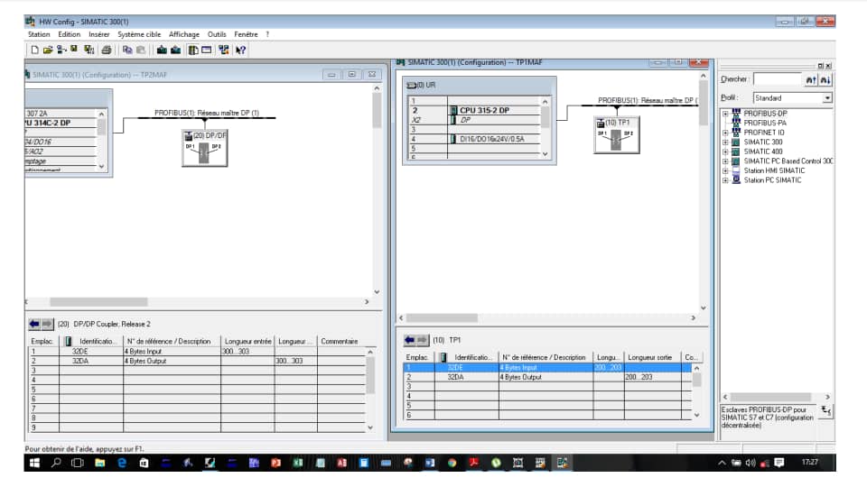This screenshot has width=867, height=487.
Task: Open the Outils menu
Action: coord(217,34)
